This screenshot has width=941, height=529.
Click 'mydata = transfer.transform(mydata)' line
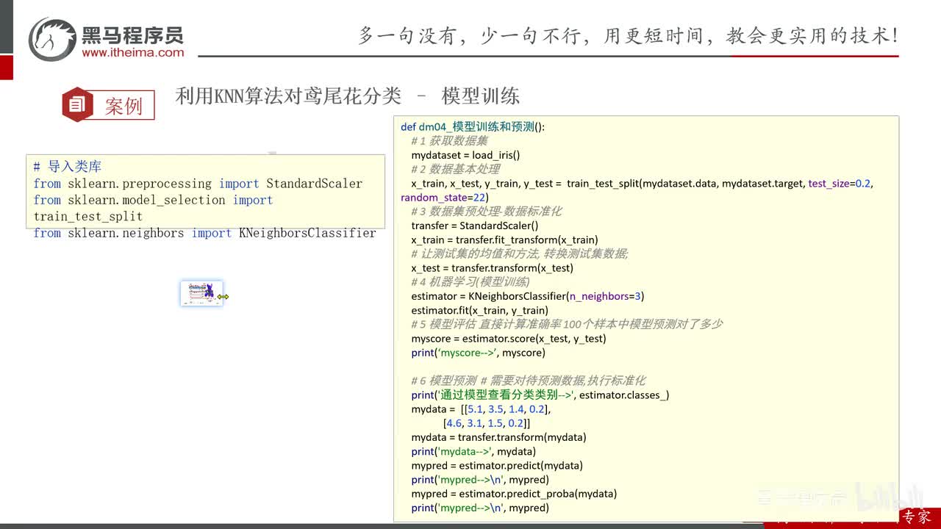pyautogui.click(x=498, y=437)
